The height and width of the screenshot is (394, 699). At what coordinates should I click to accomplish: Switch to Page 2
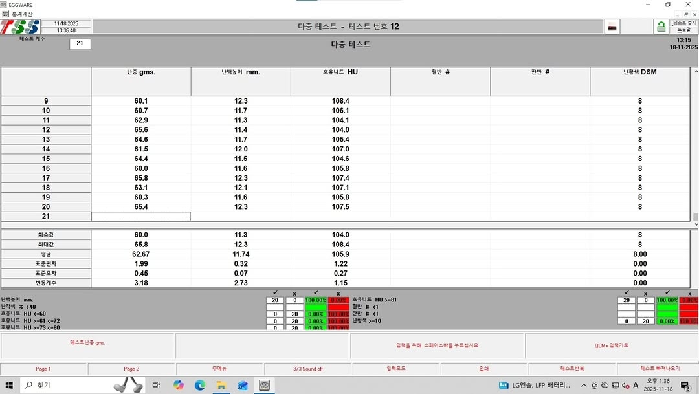click(131, 369)
